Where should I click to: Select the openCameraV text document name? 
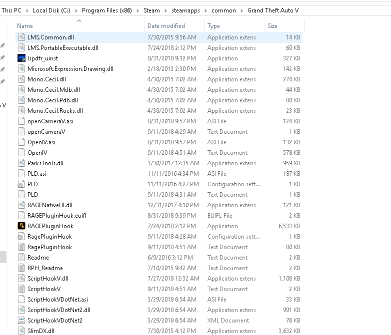coord(46,131)
